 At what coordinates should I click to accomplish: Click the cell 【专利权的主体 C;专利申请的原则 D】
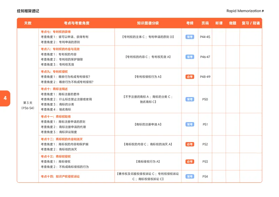(x=148, y=37)
